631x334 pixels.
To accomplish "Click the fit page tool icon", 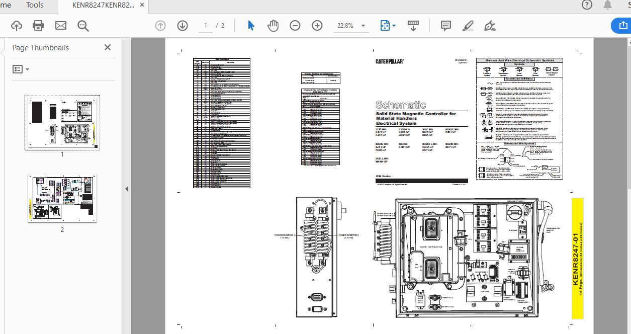I will coord(385,26).
